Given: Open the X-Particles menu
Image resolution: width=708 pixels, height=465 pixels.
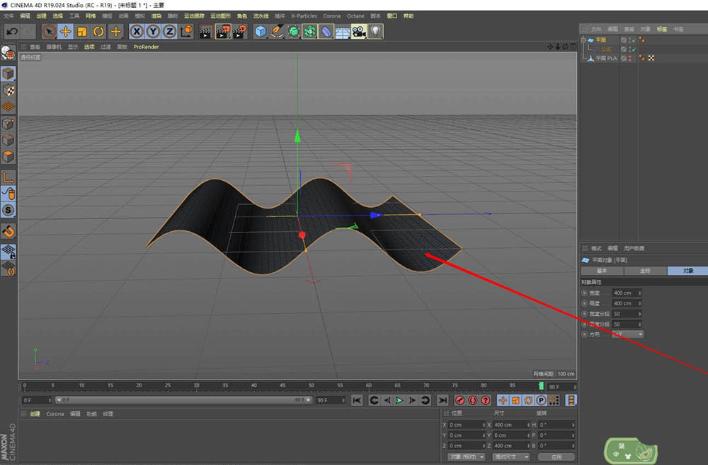Looking at the screenshot, I should point(304,16).
